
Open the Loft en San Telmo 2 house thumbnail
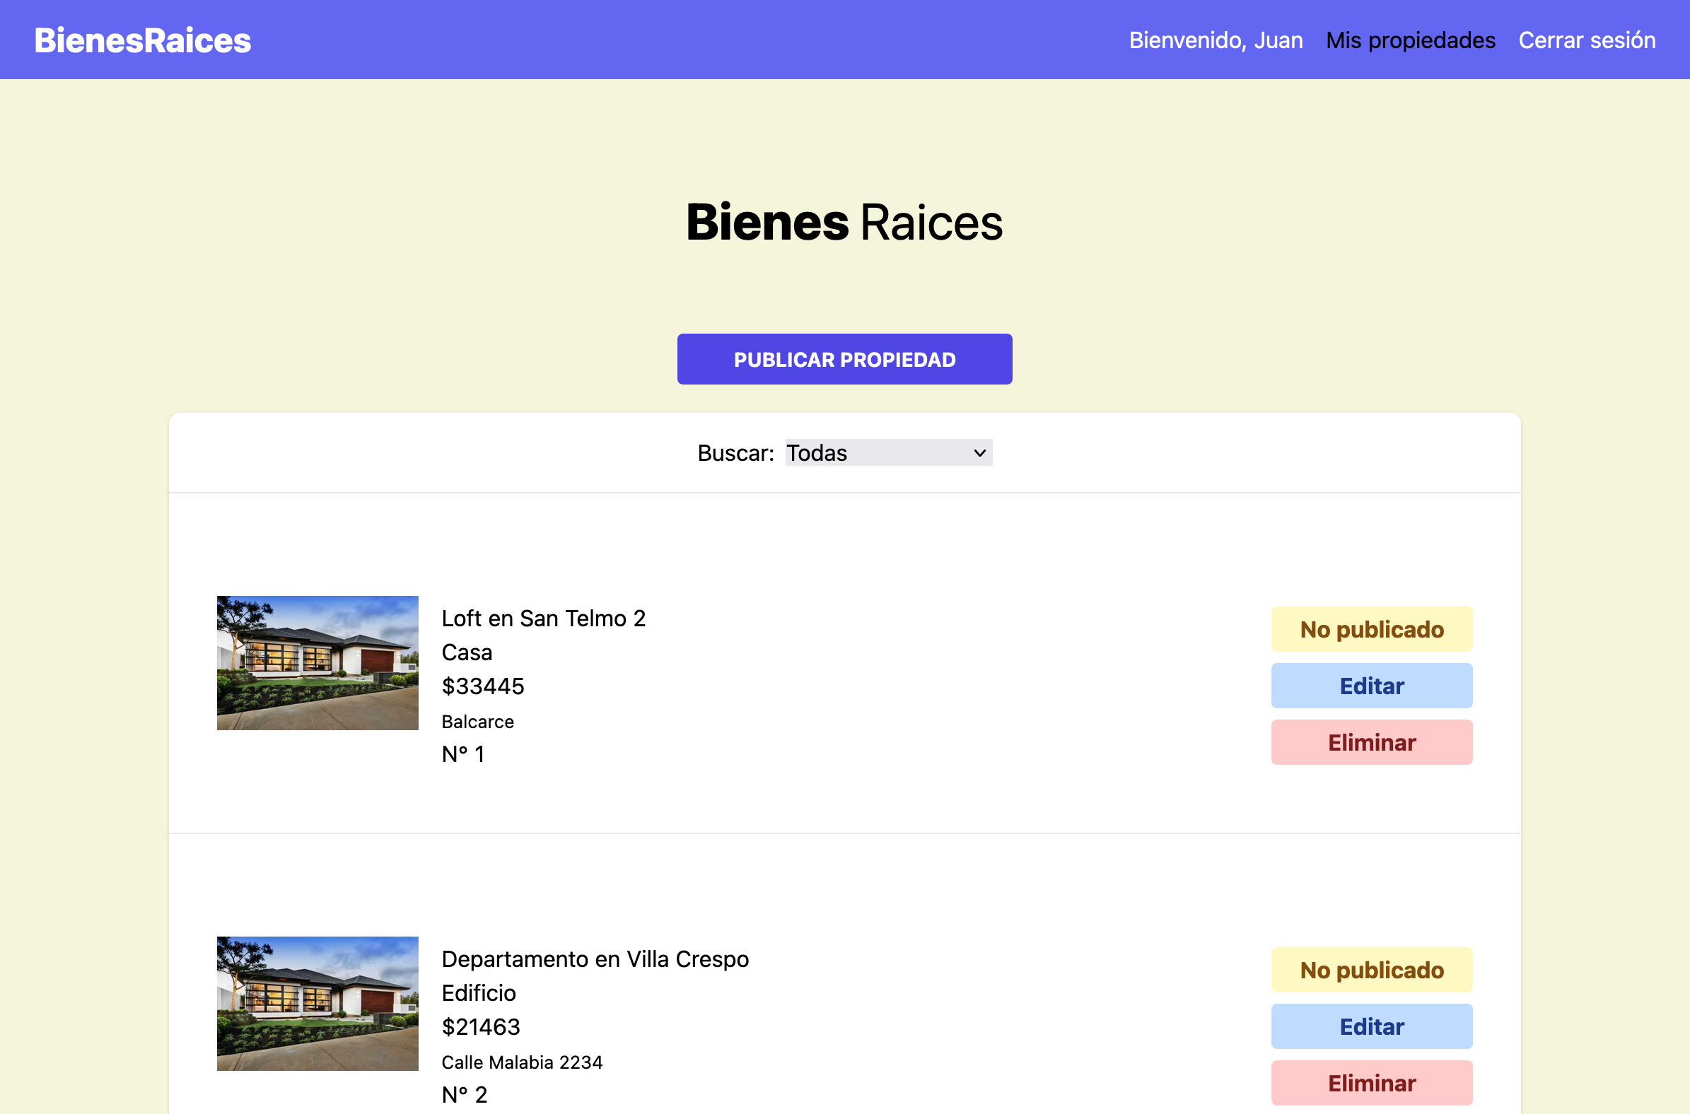click(317, 663)
